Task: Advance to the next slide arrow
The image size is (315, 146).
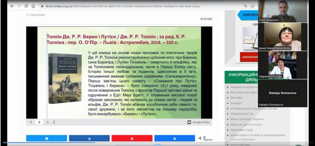Action: (48, 122)
